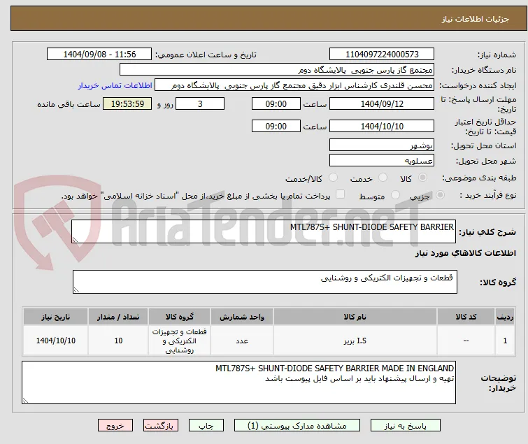Click the تعداد / مقدار column header
The image size is (528, 444).
click(118, 317)
